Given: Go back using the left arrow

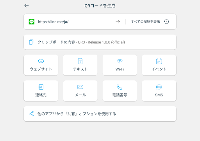Looking at the screenshot, I should pos(27,5).
